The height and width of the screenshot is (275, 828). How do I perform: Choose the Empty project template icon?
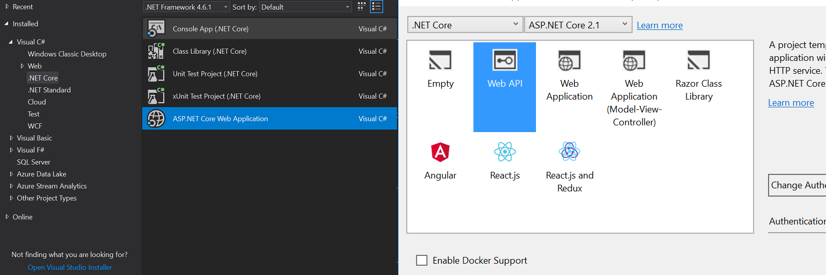click(440, 60)
